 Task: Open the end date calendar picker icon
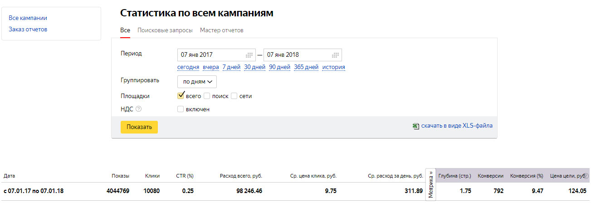pyautogui.click(x=335, y=55)
